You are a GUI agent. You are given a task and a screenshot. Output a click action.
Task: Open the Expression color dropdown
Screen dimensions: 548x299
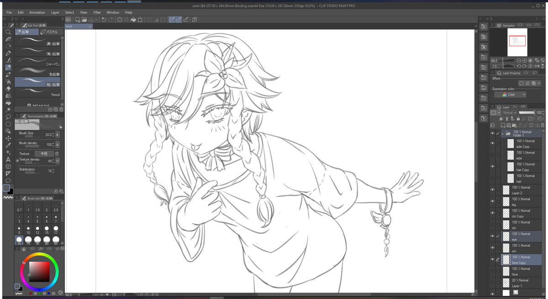pyautogui.click(x=510, y=94)
